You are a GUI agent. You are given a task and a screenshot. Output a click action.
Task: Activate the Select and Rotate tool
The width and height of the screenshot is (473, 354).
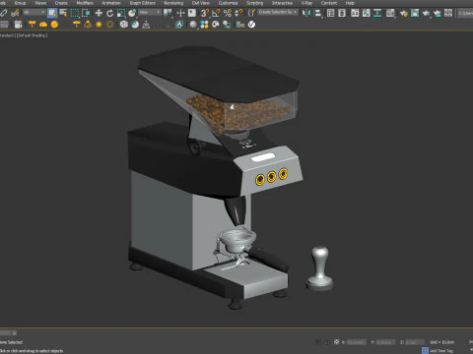[110, 13]
